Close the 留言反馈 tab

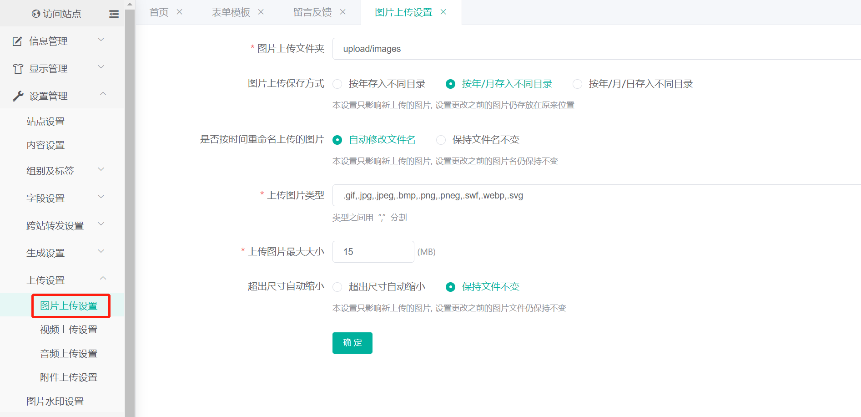click(x=343, y=12)
